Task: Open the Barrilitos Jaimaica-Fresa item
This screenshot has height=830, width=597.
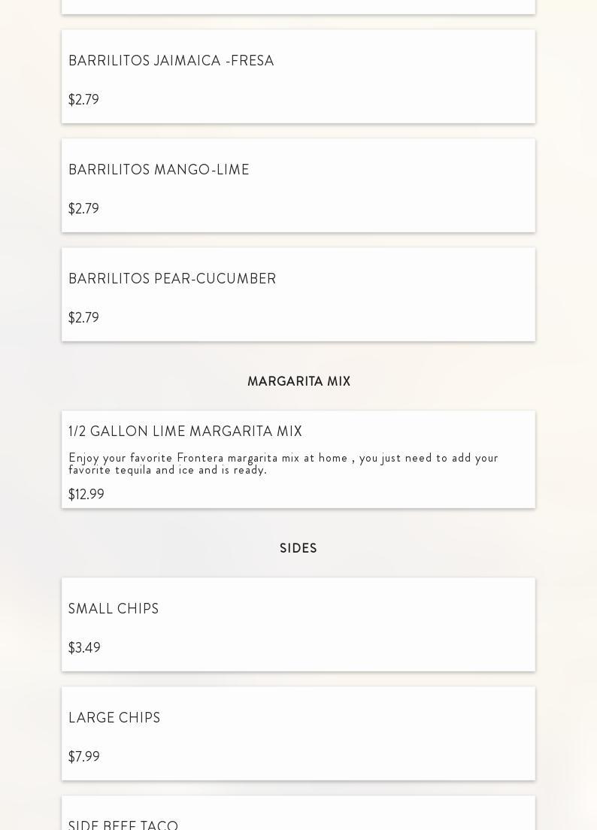Action: pyautogui.click(x=171, y=61)
